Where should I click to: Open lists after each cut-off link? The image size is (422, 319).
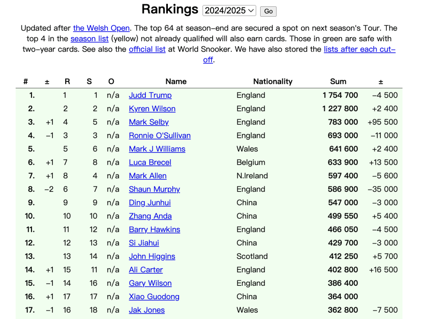(x=359, y=50)
